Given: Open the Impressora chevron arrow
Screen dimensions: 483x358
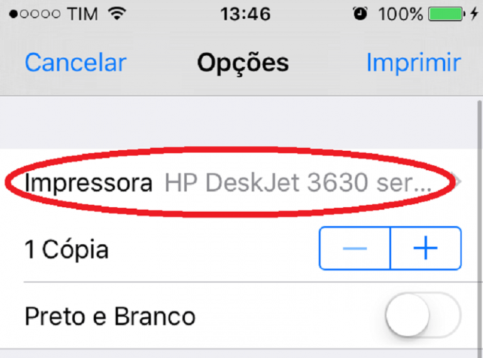Looking at the screenshot, I should pyautogui.click(x=458, y=182).
